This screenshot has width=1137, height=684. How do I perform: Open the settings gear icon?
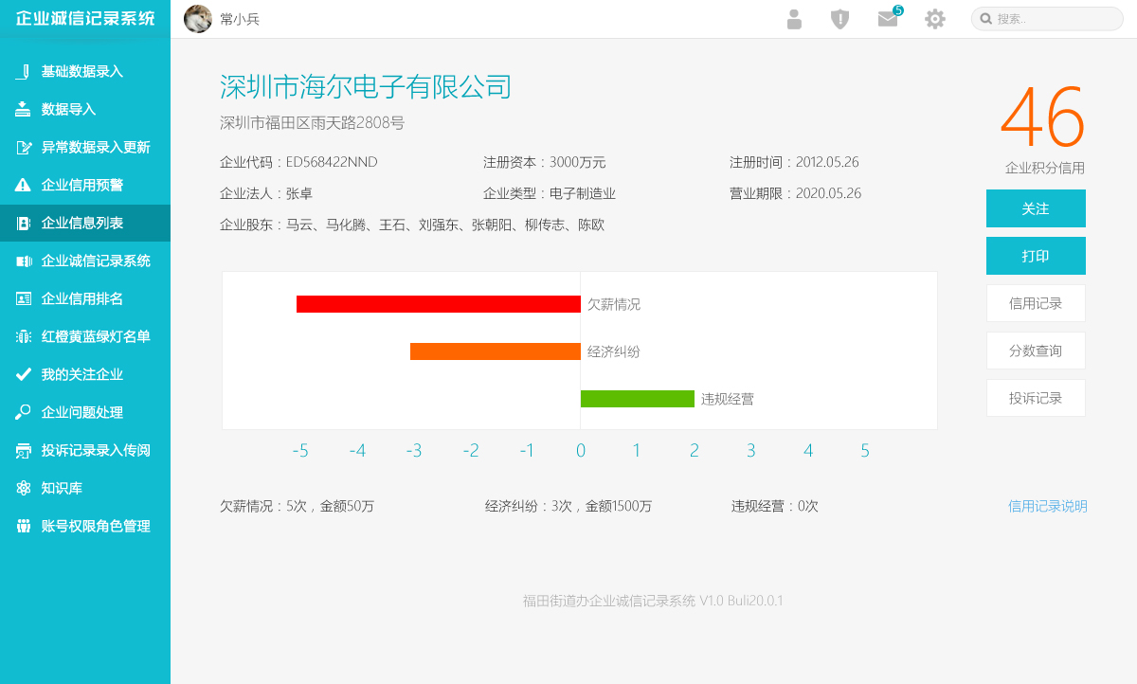coord(935,19)
